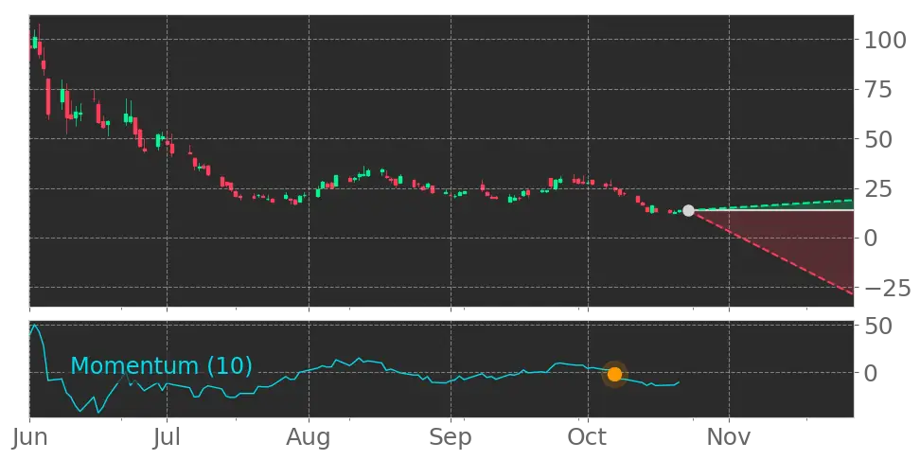
Task: Click the red dashed lower projection line
Action: [773, 252]
